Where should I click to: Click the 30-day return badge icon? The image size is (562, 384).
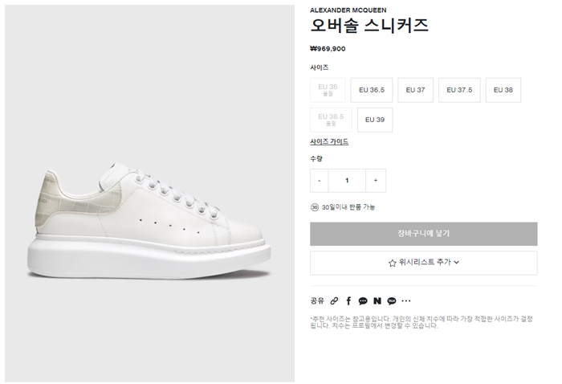point(315,206)
